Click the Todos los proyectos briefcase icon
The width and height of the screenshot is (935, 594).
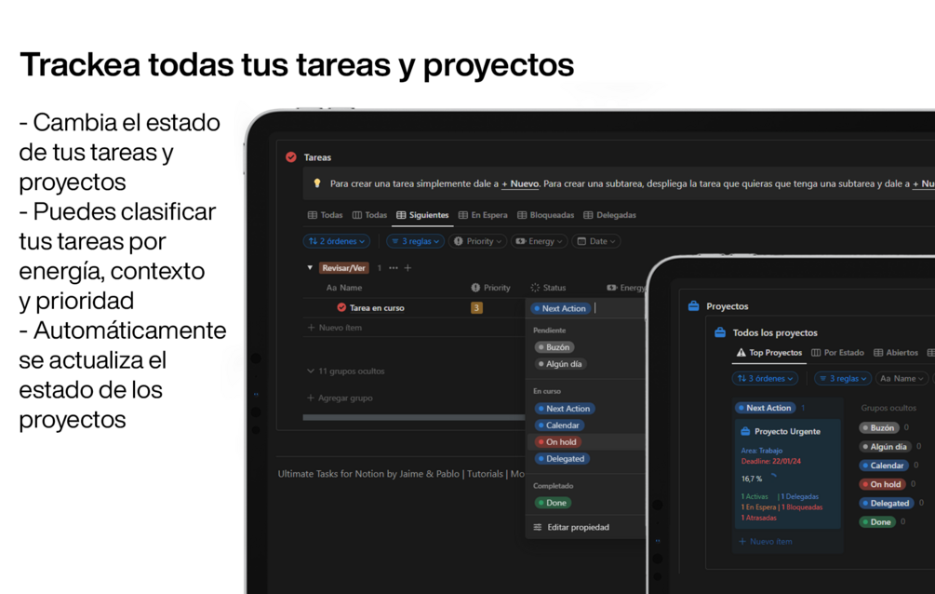(720, 332)
